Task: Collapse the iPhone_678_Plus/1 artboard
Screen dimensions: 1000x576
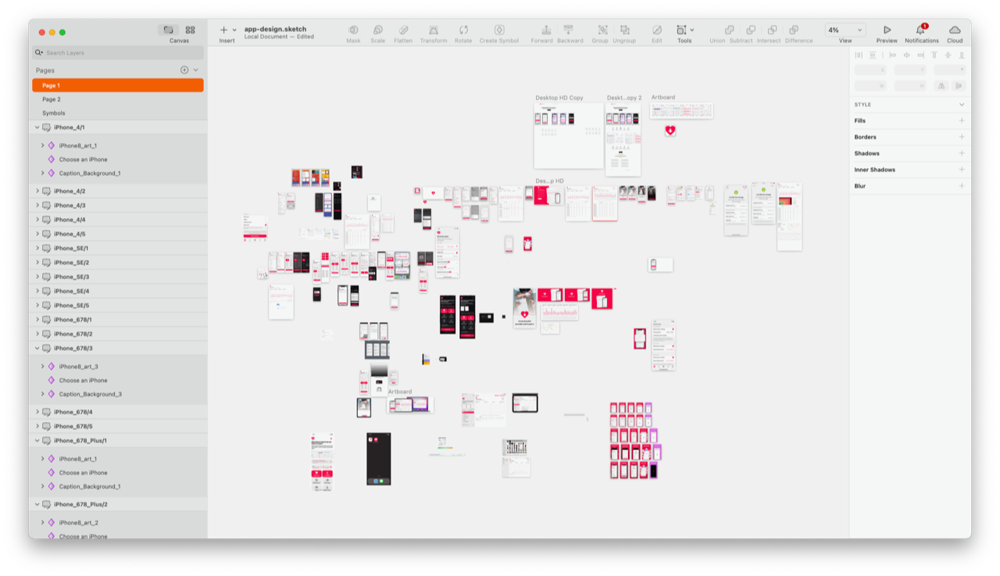Action: click(x=37, y=441)
